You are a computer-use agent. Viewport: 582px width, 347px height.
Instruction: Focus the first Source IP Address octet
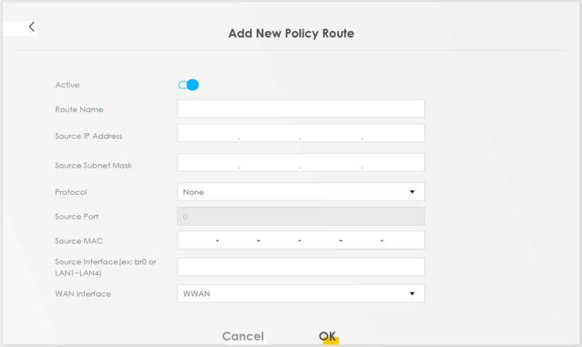click(208, 134)
